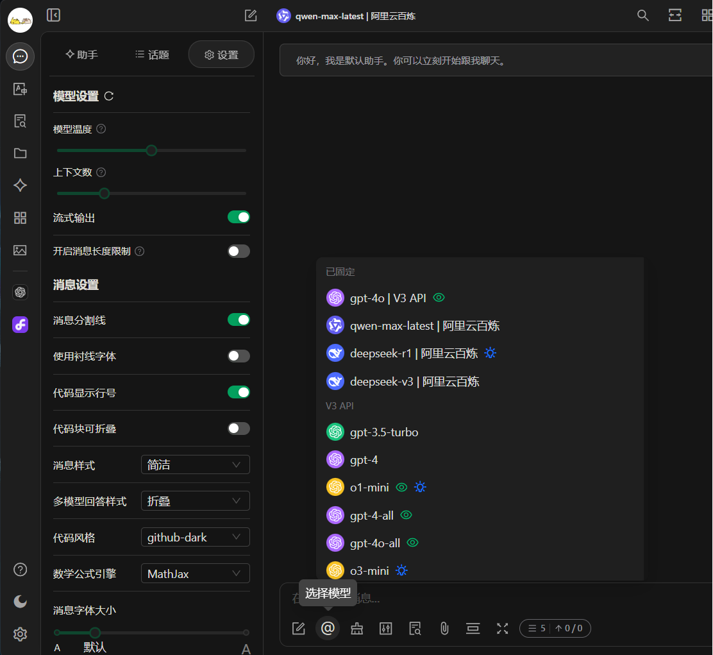The image size is (713, 655).
Task: Enable the 代码块可折叠 switch
Action: click(239, 429)
